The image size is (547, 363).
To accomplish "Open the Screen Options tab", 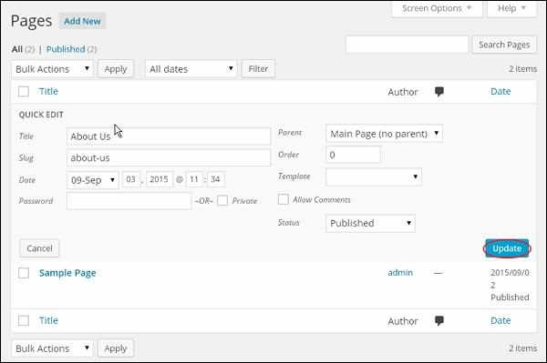I will [x=437, y=8].
